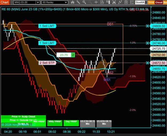The width and height of the screenshot is (167, 136).
Task: Click the Price <> Outside Cloud indicator
Action: (23, 120)
